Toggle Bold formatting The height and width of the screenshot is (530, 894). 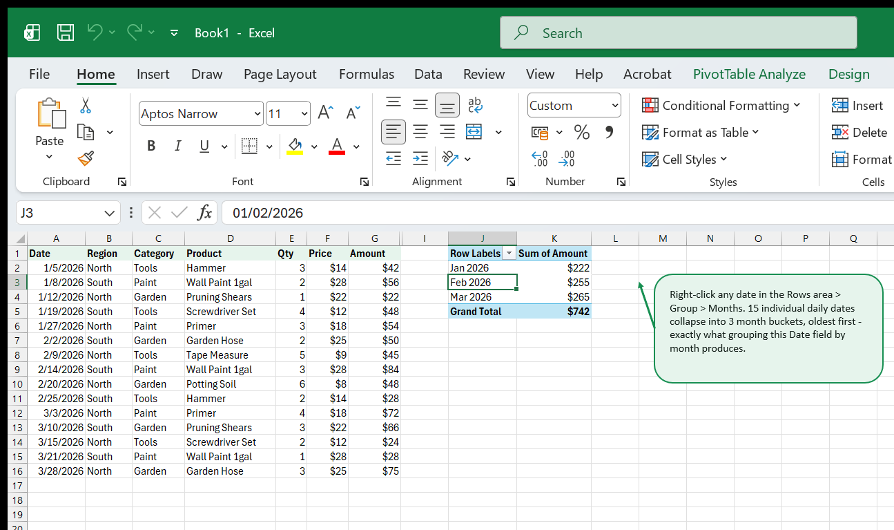[151, 146]
